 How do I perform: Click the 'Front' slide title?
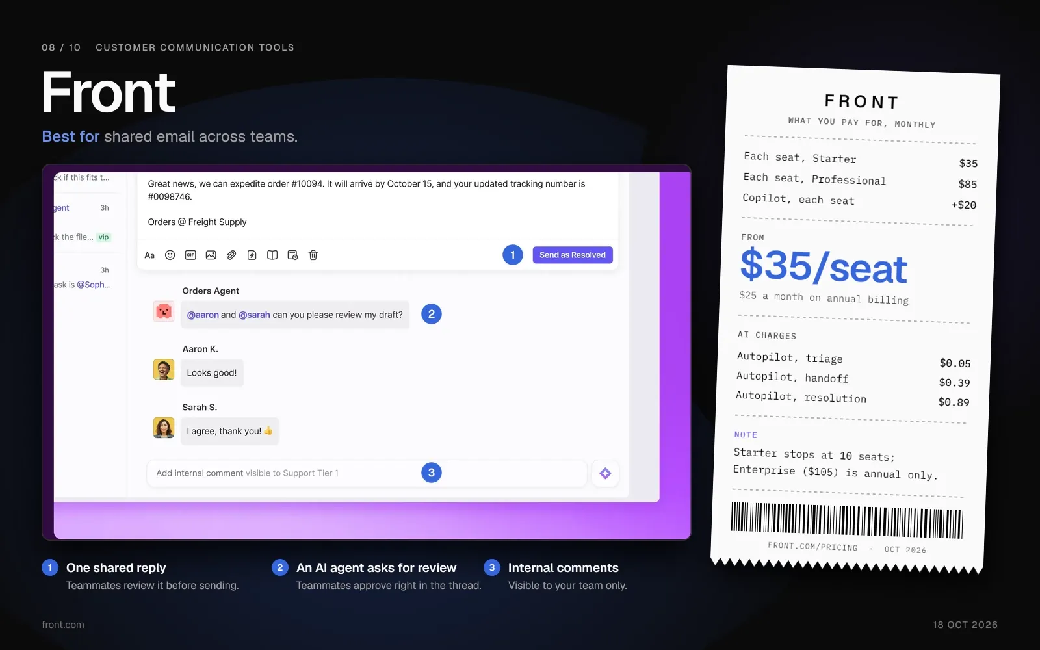coord(109,92)
